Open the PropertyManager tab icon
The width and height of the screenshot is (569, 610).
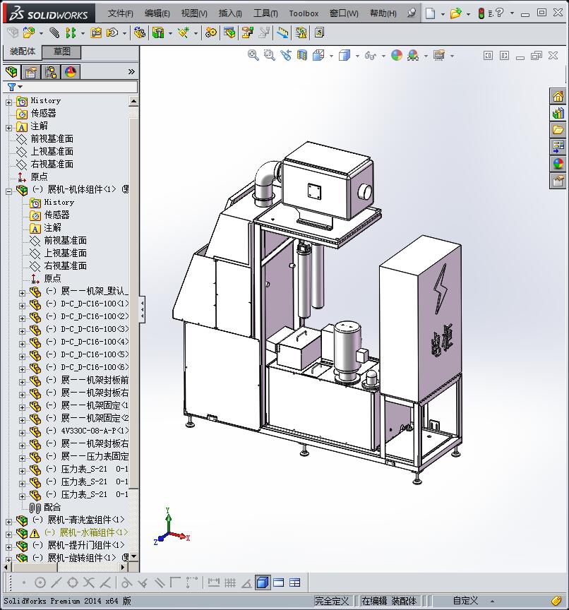coord(31,72)
